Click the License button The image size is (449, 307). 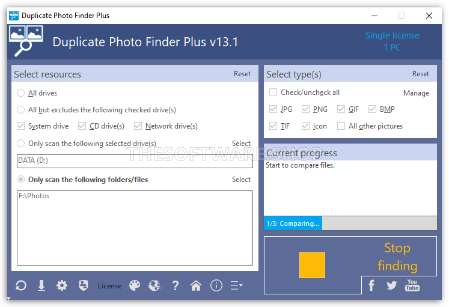point(109,285)
